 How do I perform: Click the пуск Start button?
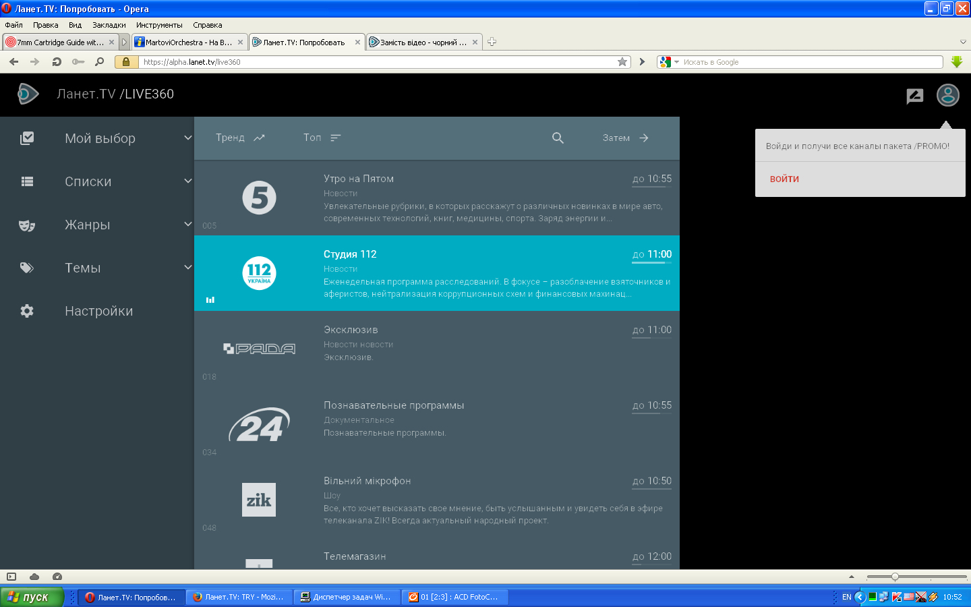[x=32, y=597]
